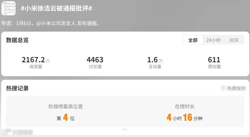Screen dimensions: 250x137
Task: Click the 在榜时长 duration value
Action: click(184, 118)
